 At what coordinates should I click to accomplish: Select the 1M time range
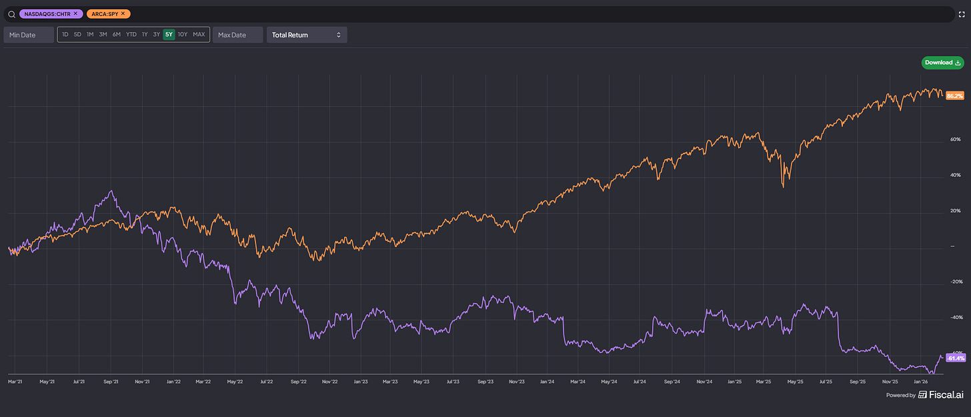[90, 35]
